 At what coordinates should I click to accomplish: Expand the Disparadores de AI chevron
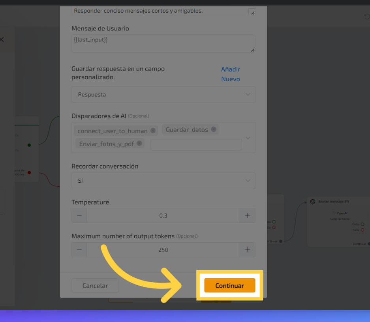coord(248,138)
